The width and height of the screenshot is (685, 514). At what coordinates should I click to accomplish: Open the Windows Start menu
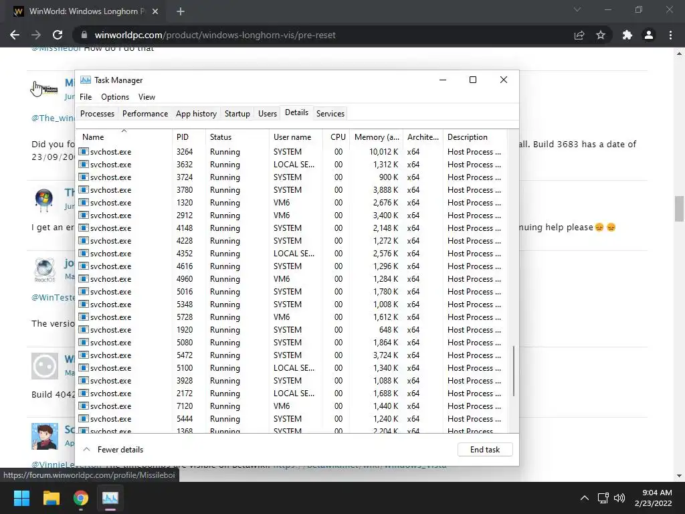point(21,498)
